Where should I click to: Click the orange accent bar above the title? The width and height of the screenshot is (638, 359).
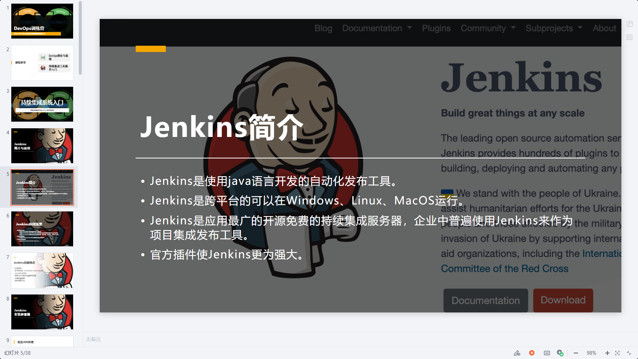point(151,49)
